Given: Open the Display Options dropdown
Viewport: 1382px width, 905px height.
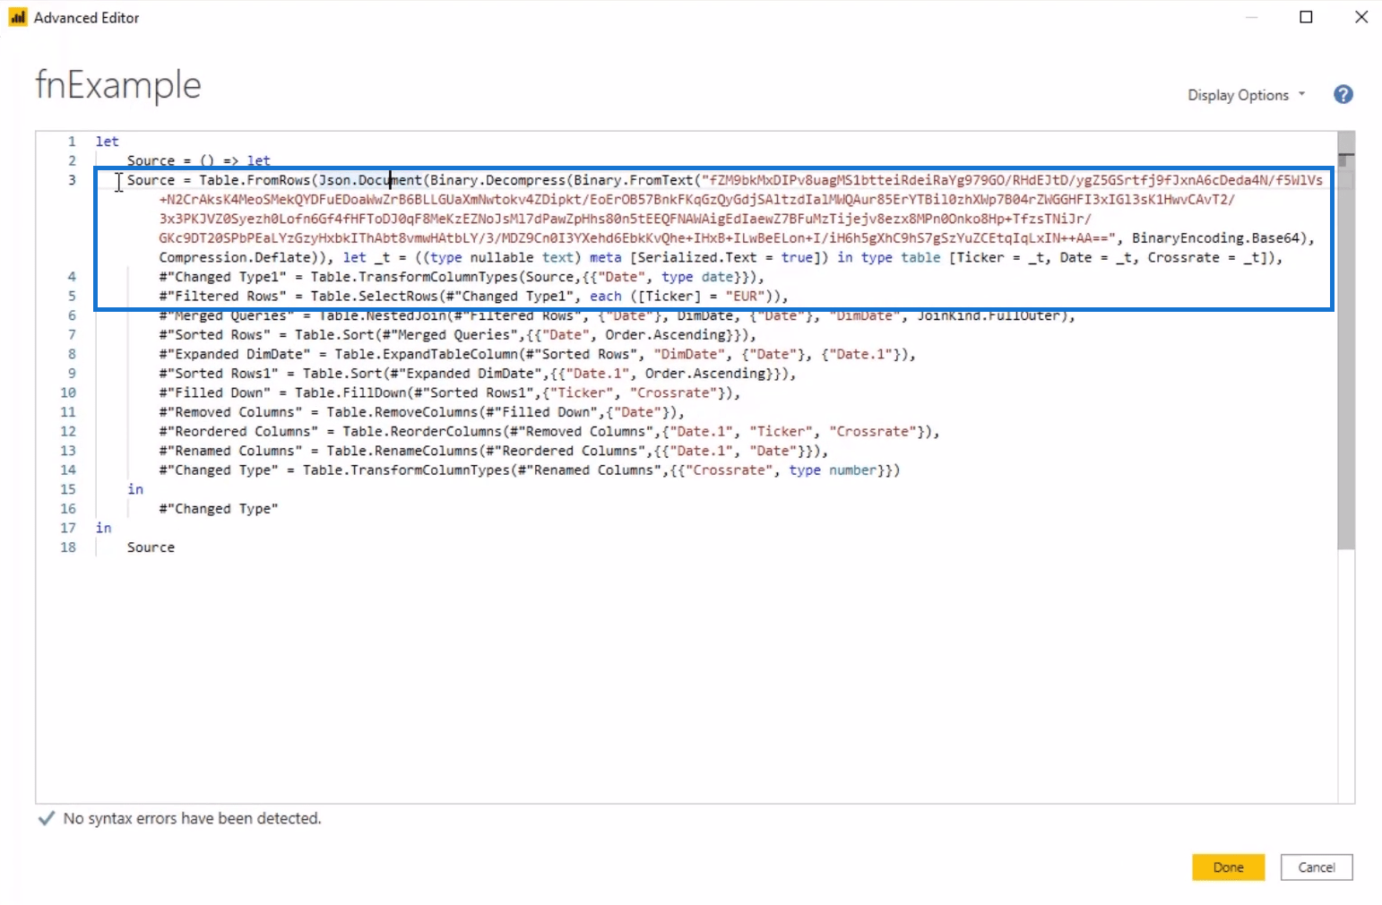Looking at the screenshot, I should [1246, 95].
